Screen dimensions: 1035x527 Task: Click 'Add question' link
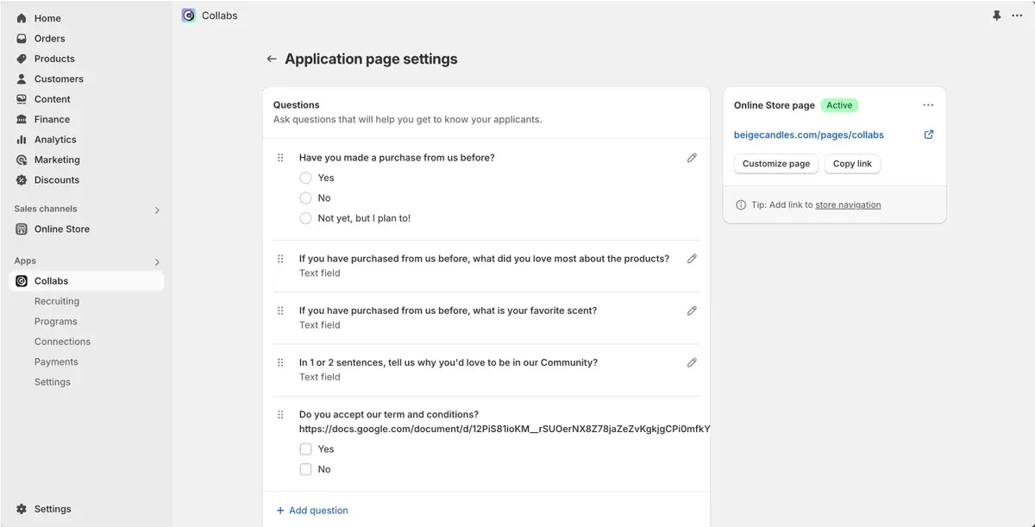pos(312,511)
